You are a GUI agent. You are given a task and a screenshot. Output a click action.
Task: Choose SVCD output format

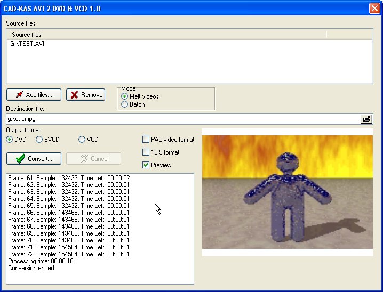click(39, 140)
